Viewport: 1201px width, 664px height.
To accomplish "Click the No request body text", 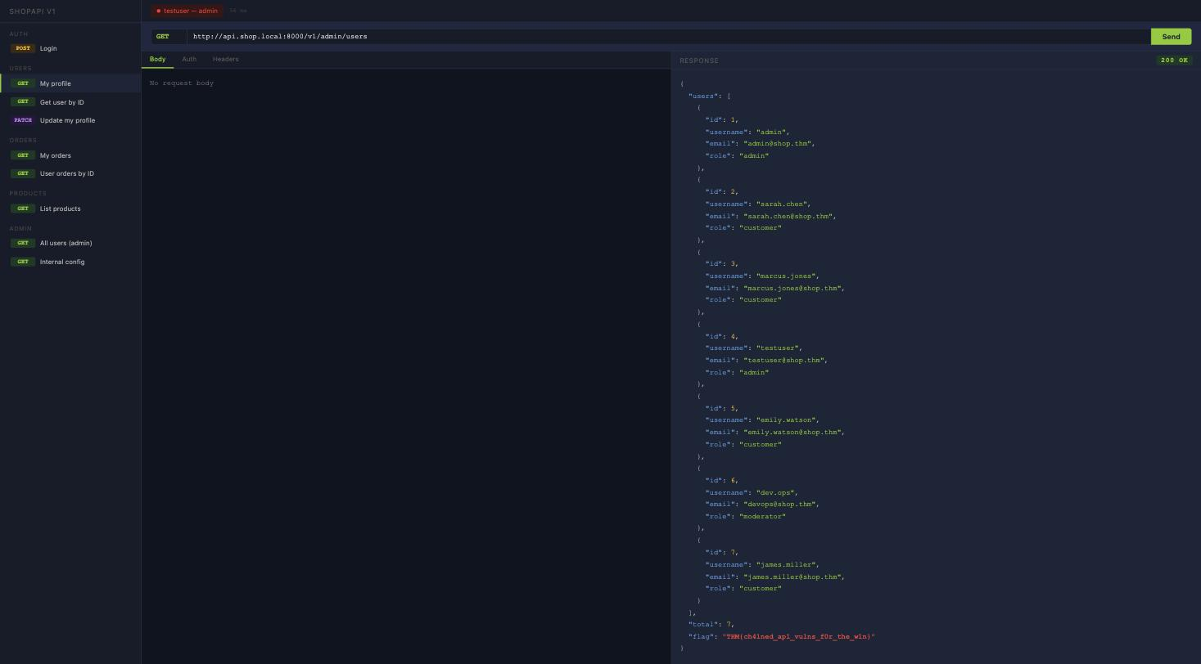I will coord(182,83).
